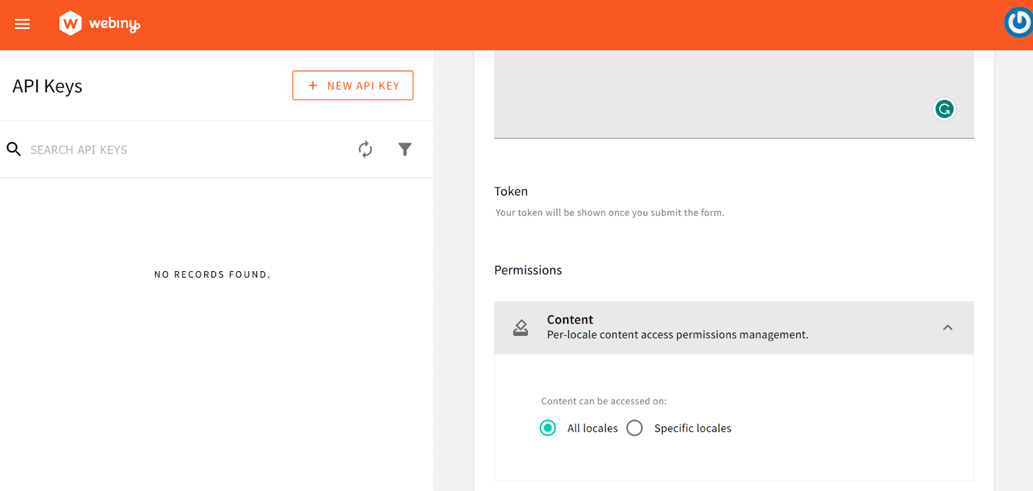Click the Webiny logo
The width and height of the screenshot is (1033, 491).
(98, 23)
